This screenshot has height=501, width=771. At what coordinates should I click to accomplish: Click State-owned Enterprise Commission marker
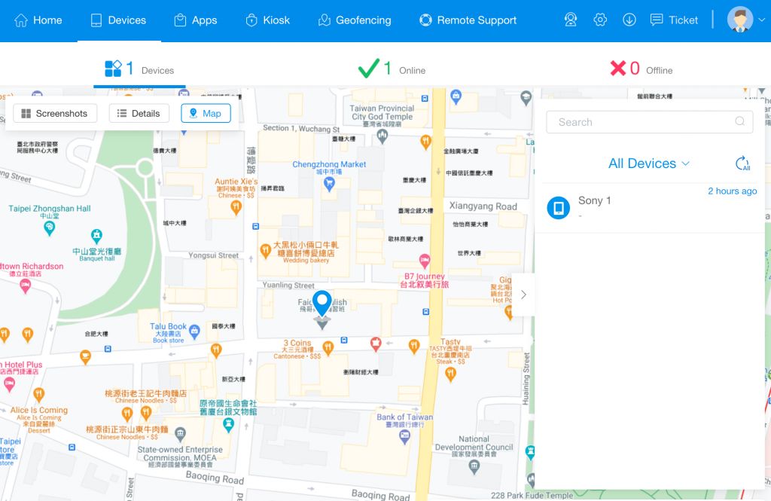(x=181, y=434)
